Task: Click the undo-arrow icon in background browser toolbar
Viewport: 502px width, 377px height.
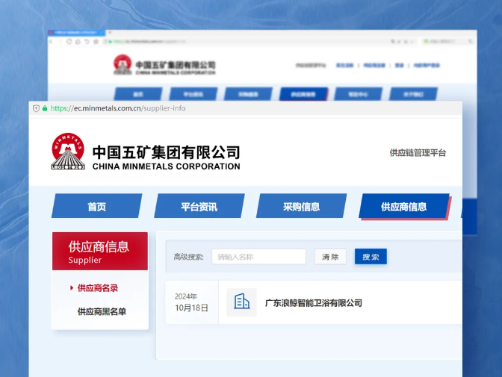Action: point(87,42)
